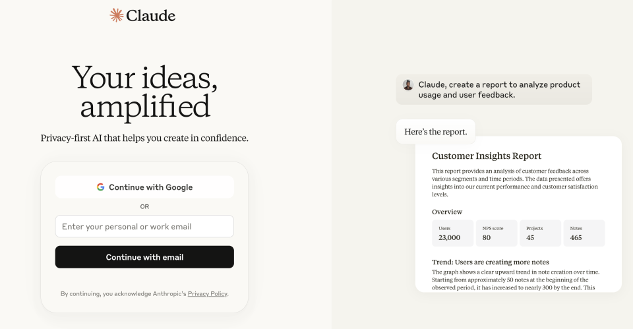Click the user avatar in chat bubble
Image resolution: width=633 pixels, height=329 pixels.
(407, 85)
